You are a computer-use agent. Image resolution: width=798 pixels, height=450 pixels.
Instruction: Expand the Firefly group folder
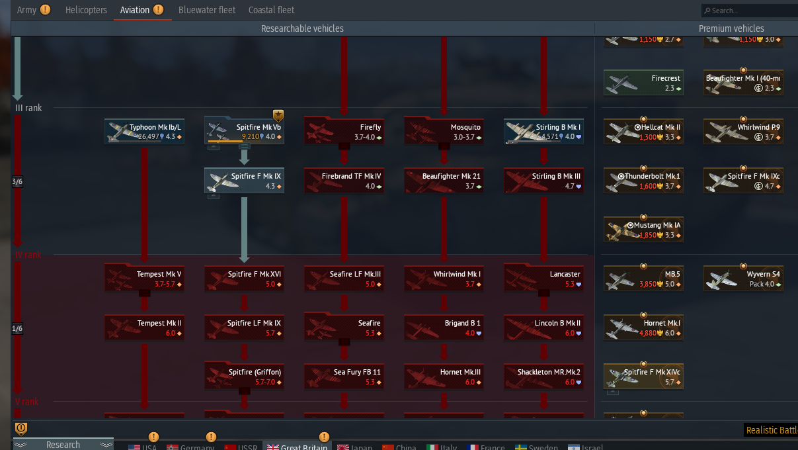(x=344, y=146)
